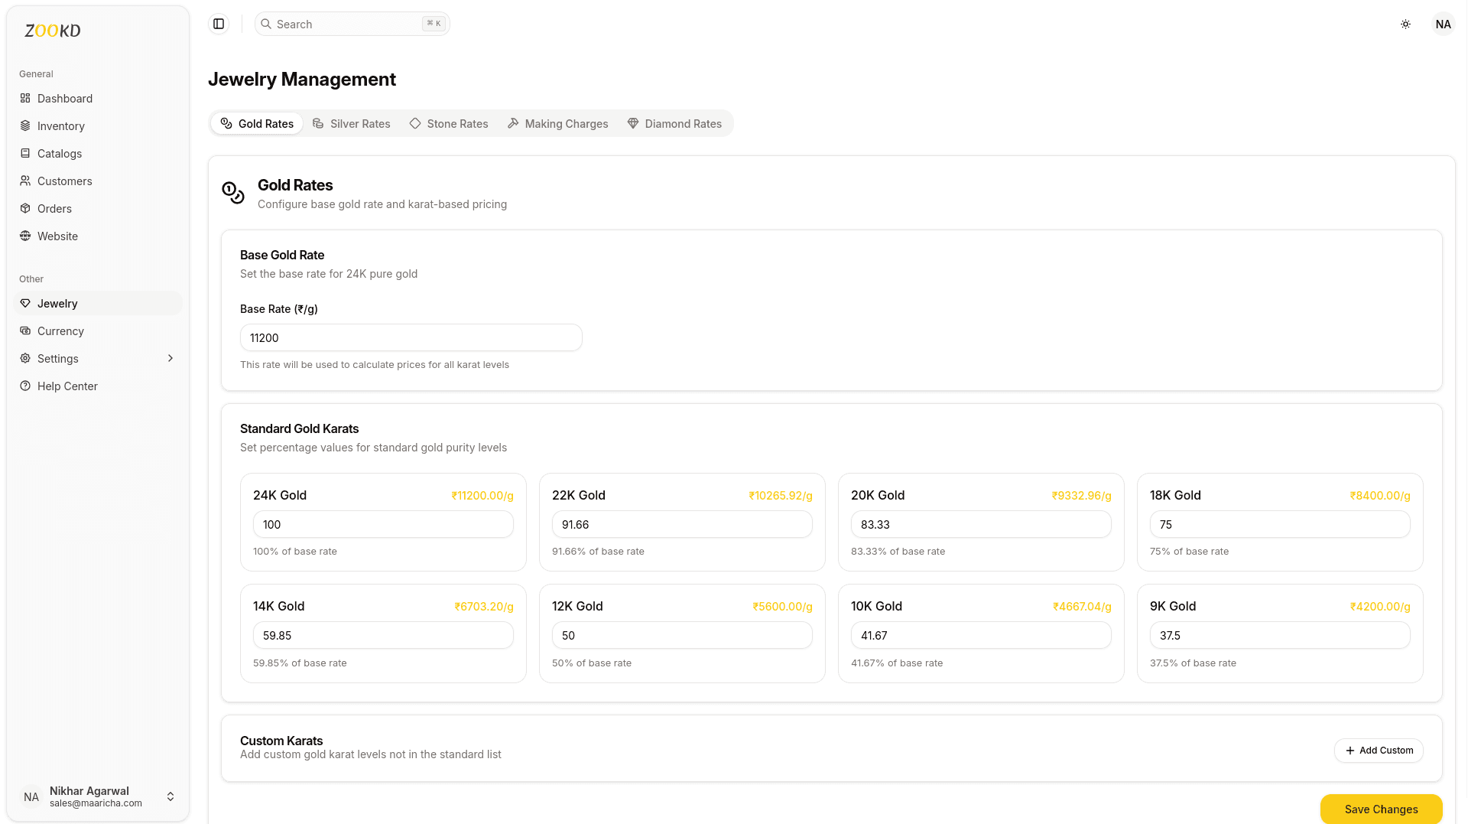Switch to the Silver Rates tab
Viewport: 1468px width, 824px height.
[351, 123]
